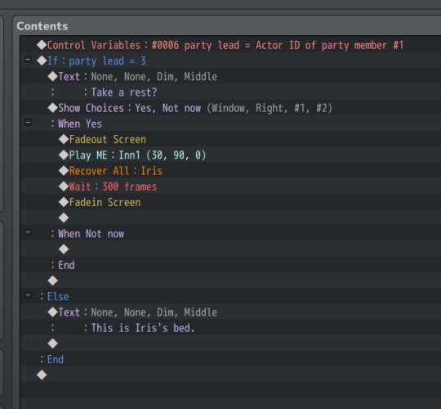Screen dimensions: 441x409
Task: Select the 'If : party lead = 3' line
Action: 230,61
